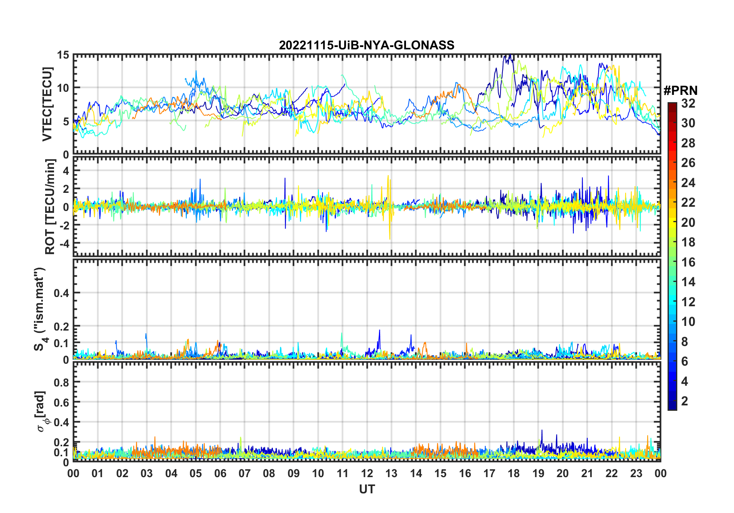Click x-axis tick label 06
Image resolution: width=734 pixels, height=513 pixels.
pos(220,474)
